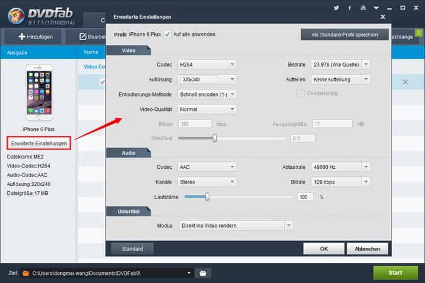
Task: Click the Ziel output path field
Action: pyautogui.click(x=107, y=273)
